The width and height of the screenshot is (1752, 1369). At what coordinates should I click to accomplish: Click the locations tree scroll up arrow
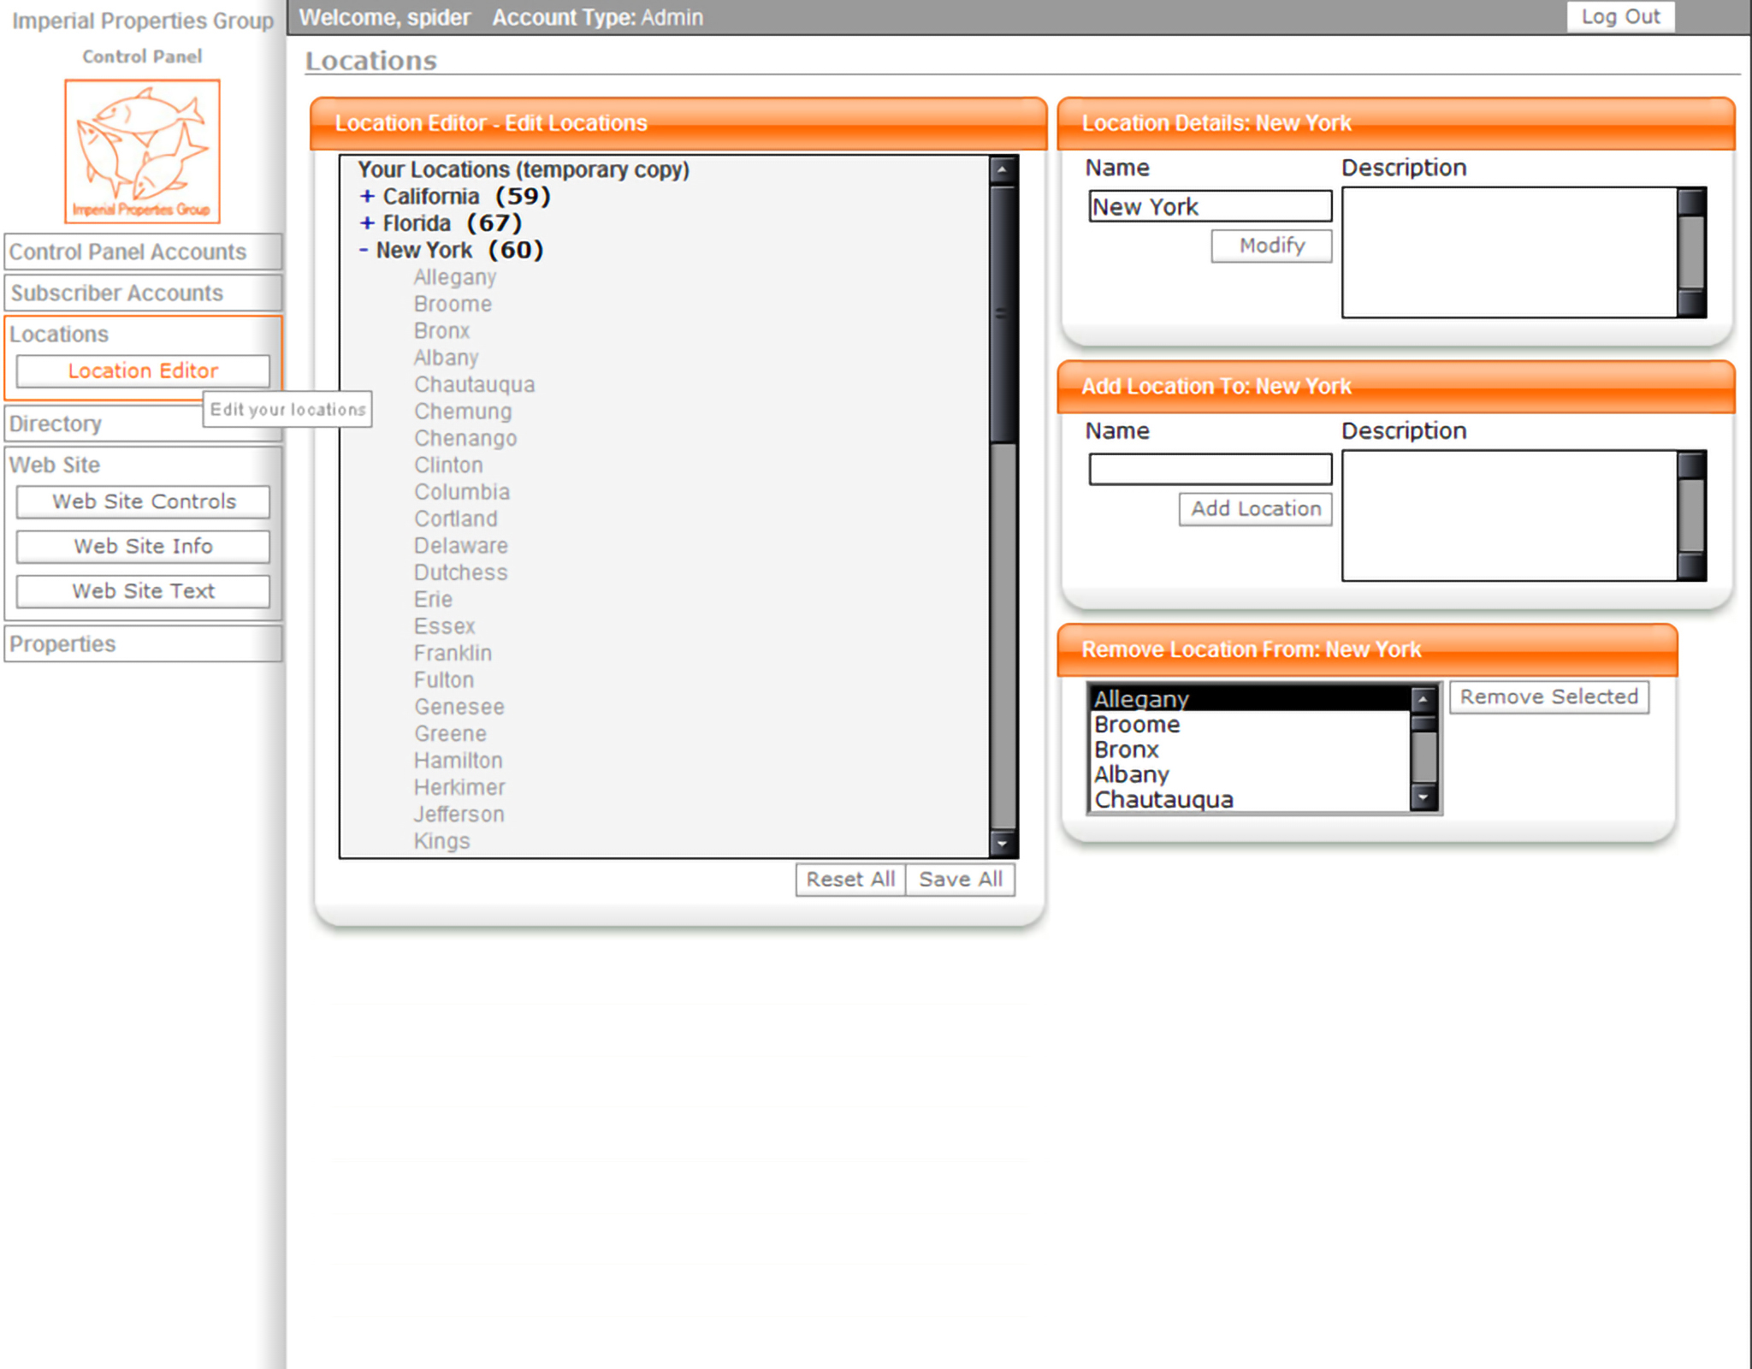click(x=1003, y=169)
